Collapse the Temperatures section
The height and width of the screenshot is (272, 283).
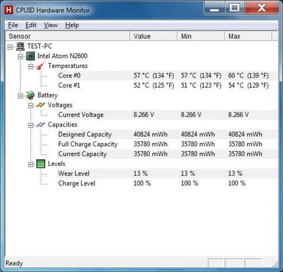pos(31,66)
